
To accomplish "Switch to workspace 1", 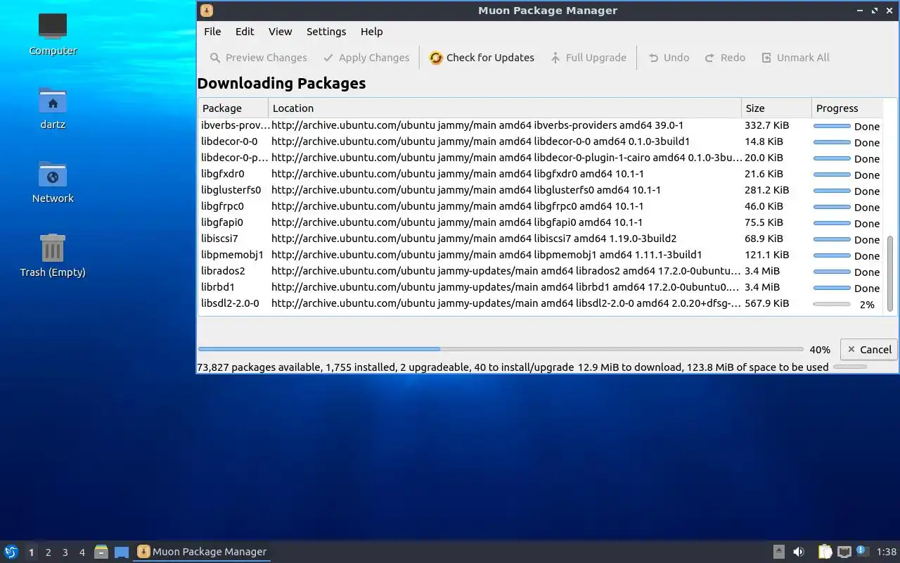I will click(x=31, y=552).
